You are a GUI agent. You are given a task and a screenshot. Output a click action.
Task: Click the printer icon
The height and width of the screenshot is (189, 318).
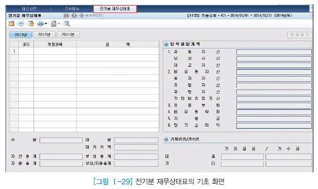point(41,23)
